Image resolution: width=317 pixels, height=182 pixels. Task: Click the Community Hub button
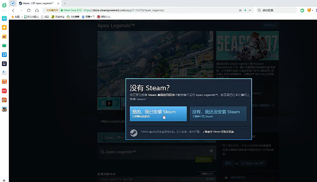coord(270,25)
